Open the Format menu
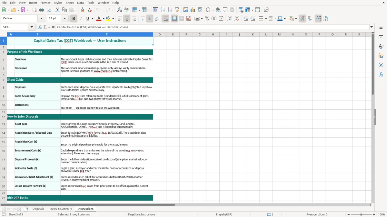The height and width of the screenshot is (217, 387). click(45, 3)
